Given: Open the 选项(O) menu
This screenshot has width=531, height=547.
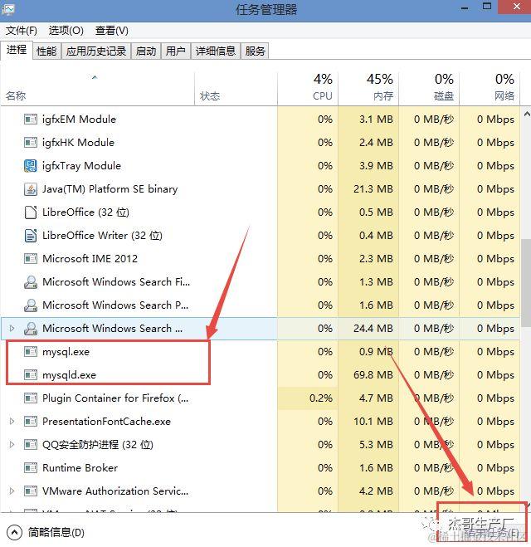Looking at the screenshot, I should [x=66, y=31].
